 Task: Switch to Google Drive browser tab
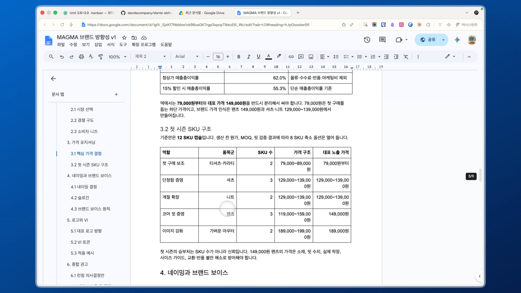202,13
